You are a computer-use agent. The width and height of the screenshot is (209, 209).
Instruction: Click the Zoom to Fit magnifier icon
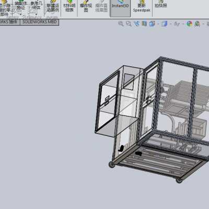click(121, 24)
